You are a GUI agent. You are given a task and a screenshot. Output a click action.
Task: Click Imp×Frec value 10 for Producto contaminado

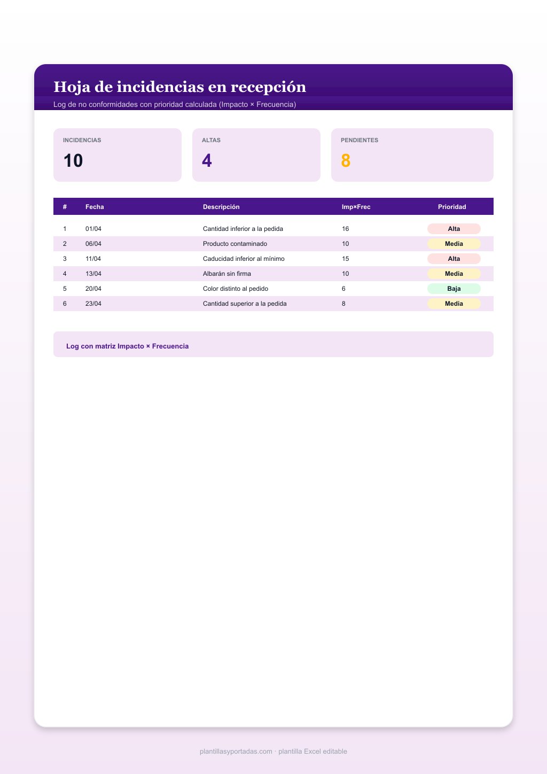[346, 244]
